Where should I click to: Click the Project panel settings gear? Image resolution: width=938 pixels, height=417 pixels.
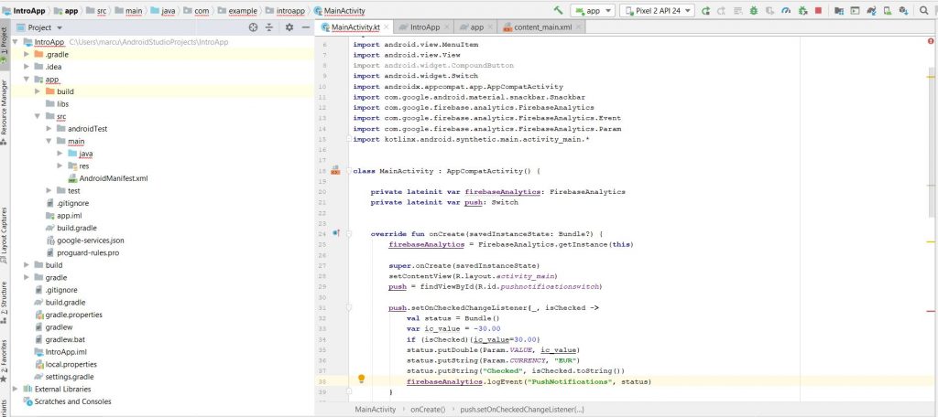[289, 27]
